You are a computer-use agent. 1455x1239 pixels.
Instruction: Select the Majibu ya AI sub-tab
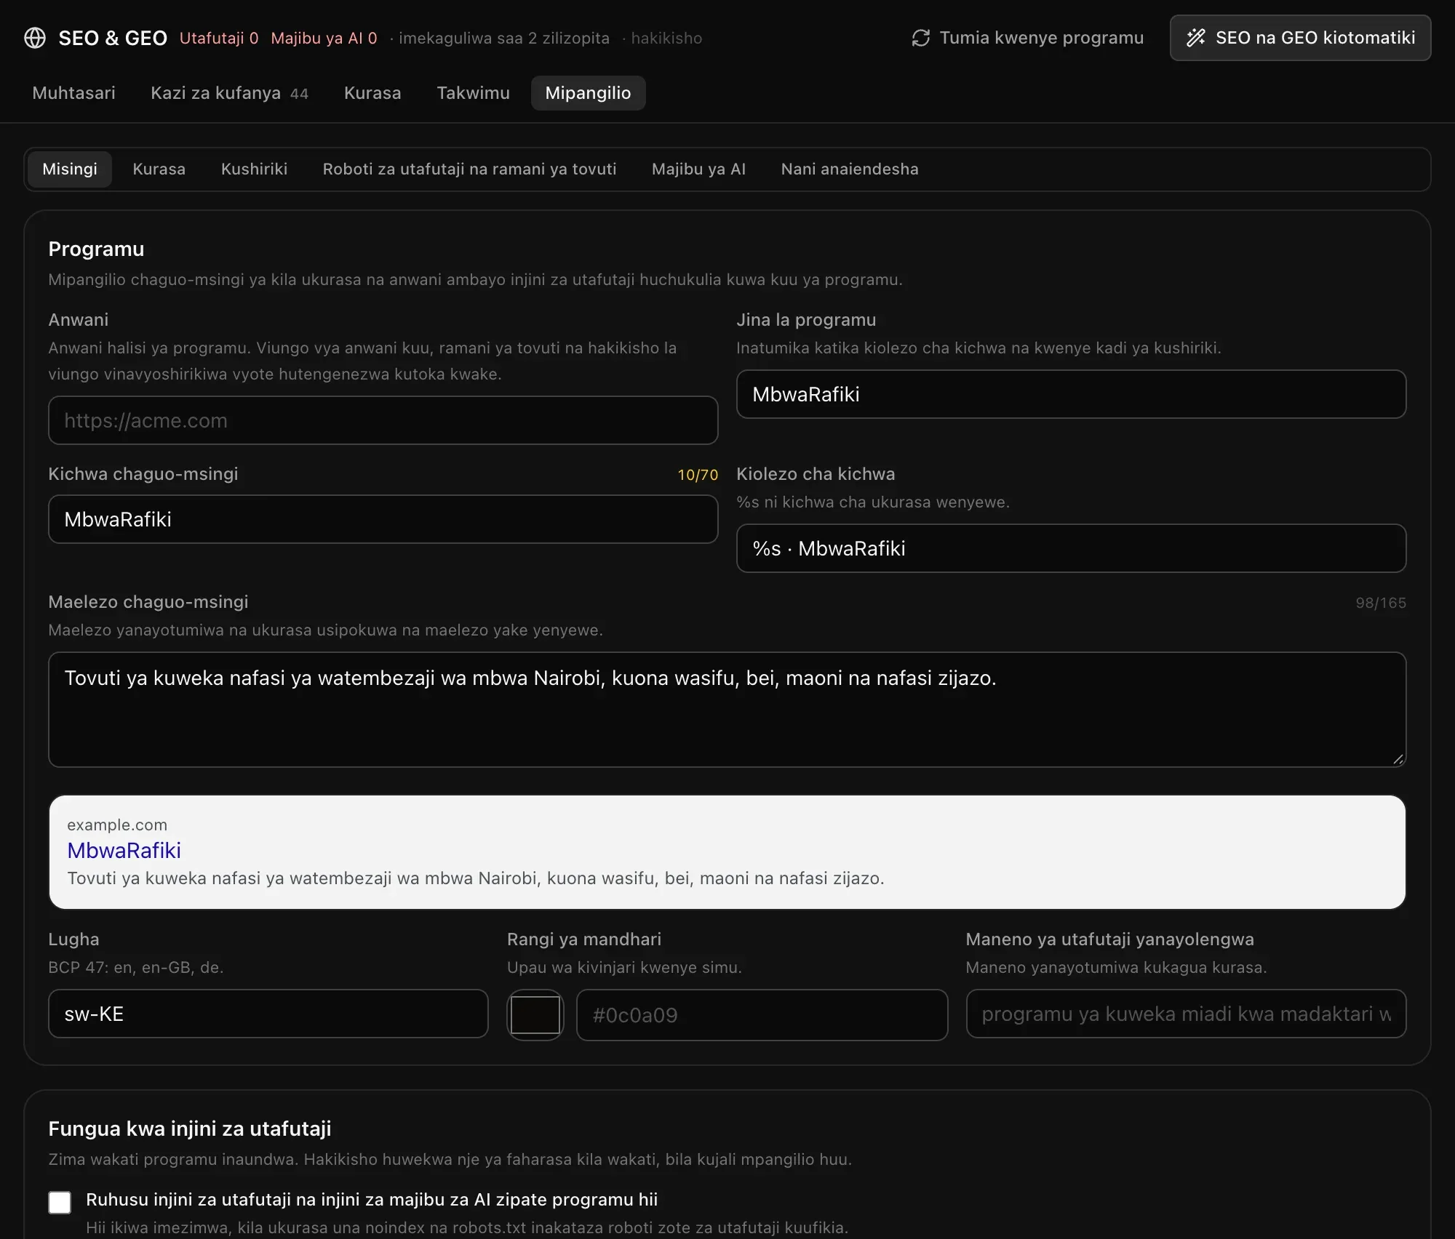pyautogui.click(x=698, y=169)
